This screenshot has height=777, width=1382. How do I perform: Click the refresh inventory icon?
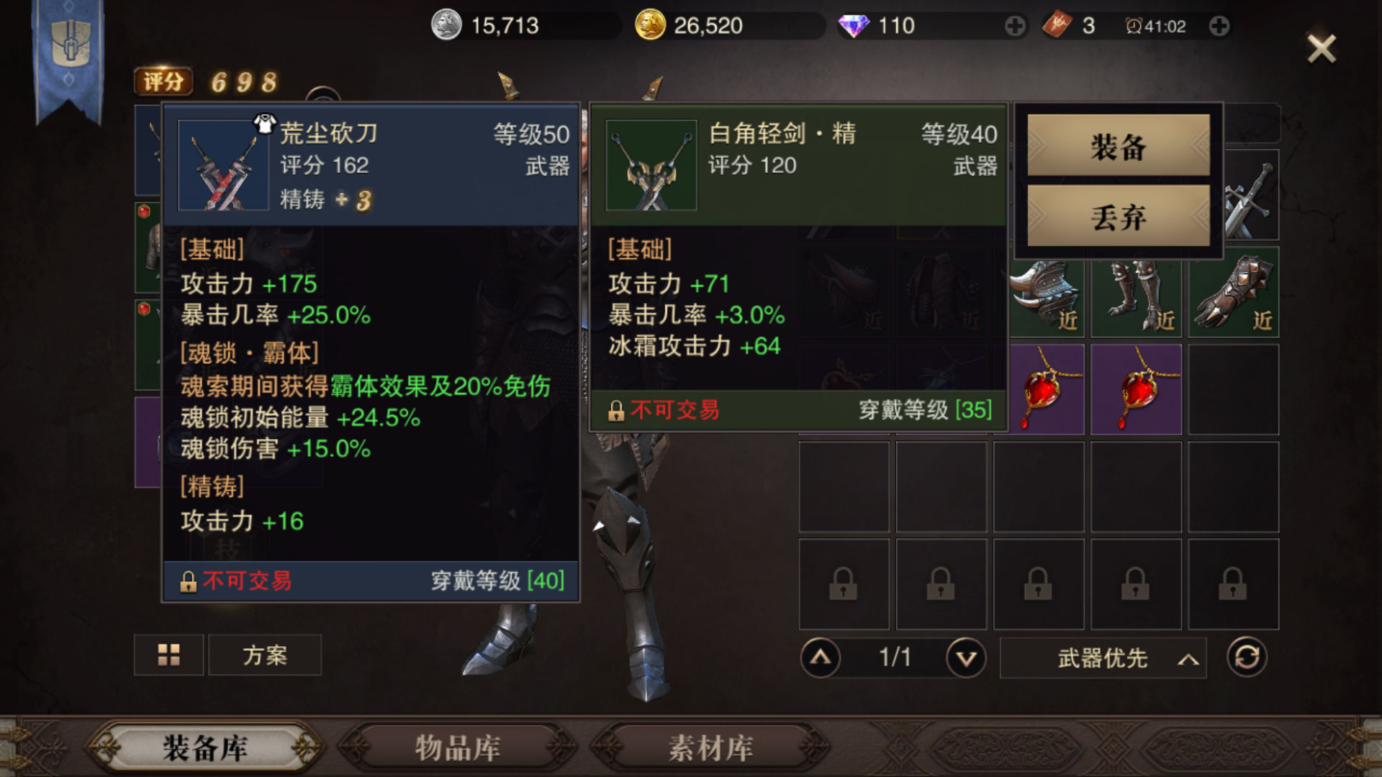pos(1247,657)
